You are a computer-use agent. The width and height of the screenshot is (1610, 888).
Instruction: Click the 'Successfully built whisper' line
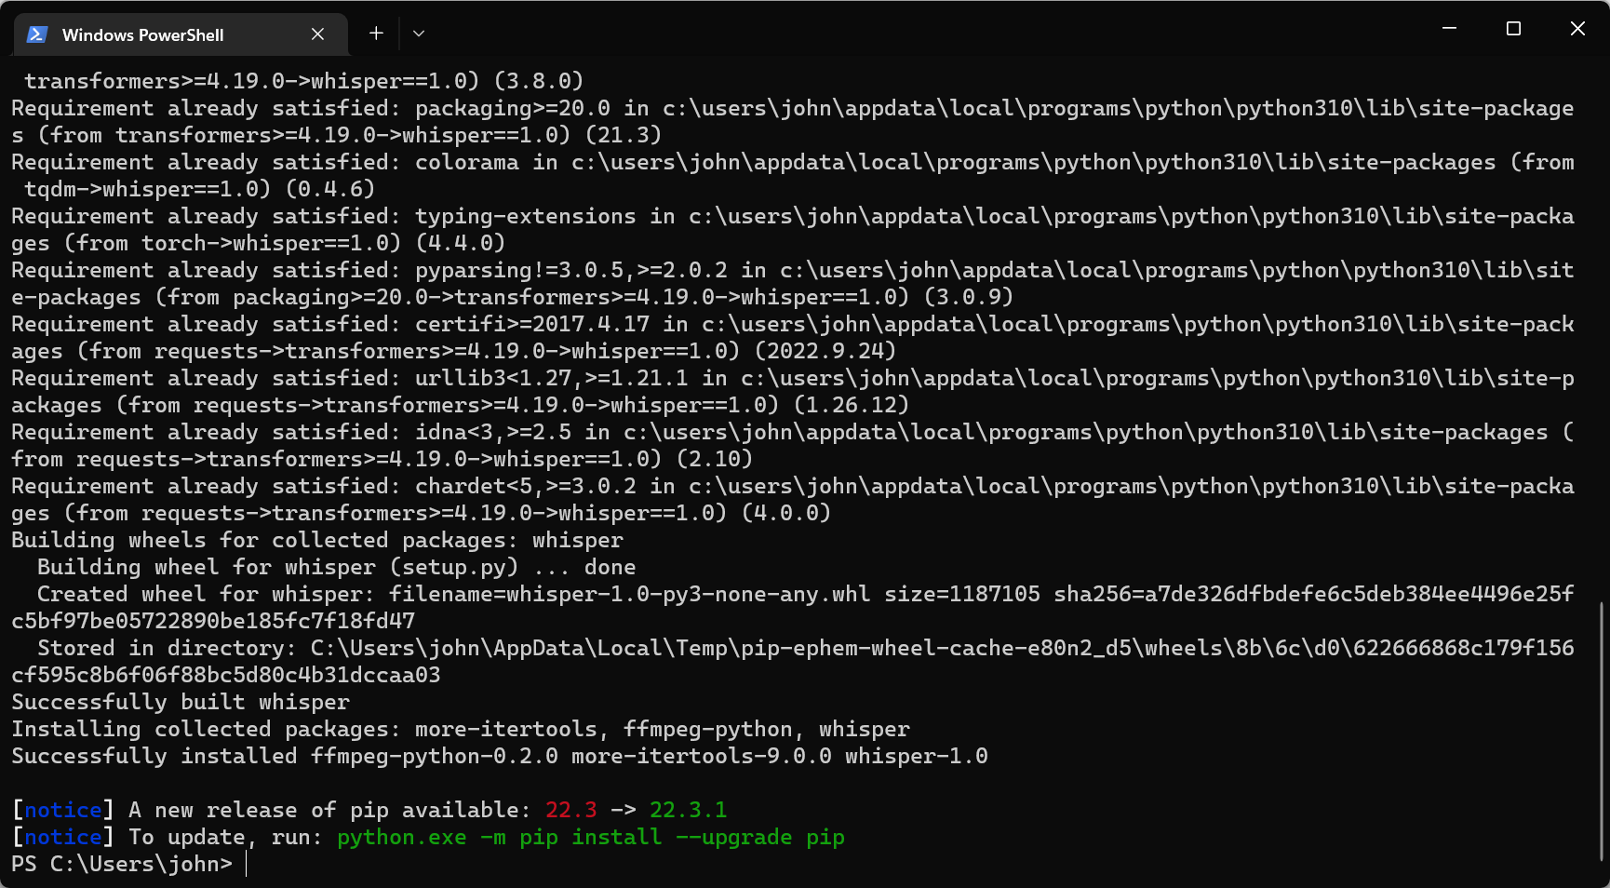pos(181,702)
